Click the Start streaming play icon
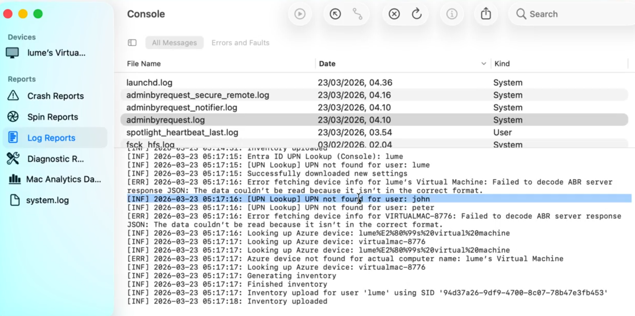This screenshot has width=635, height=316. pos(300,14)
